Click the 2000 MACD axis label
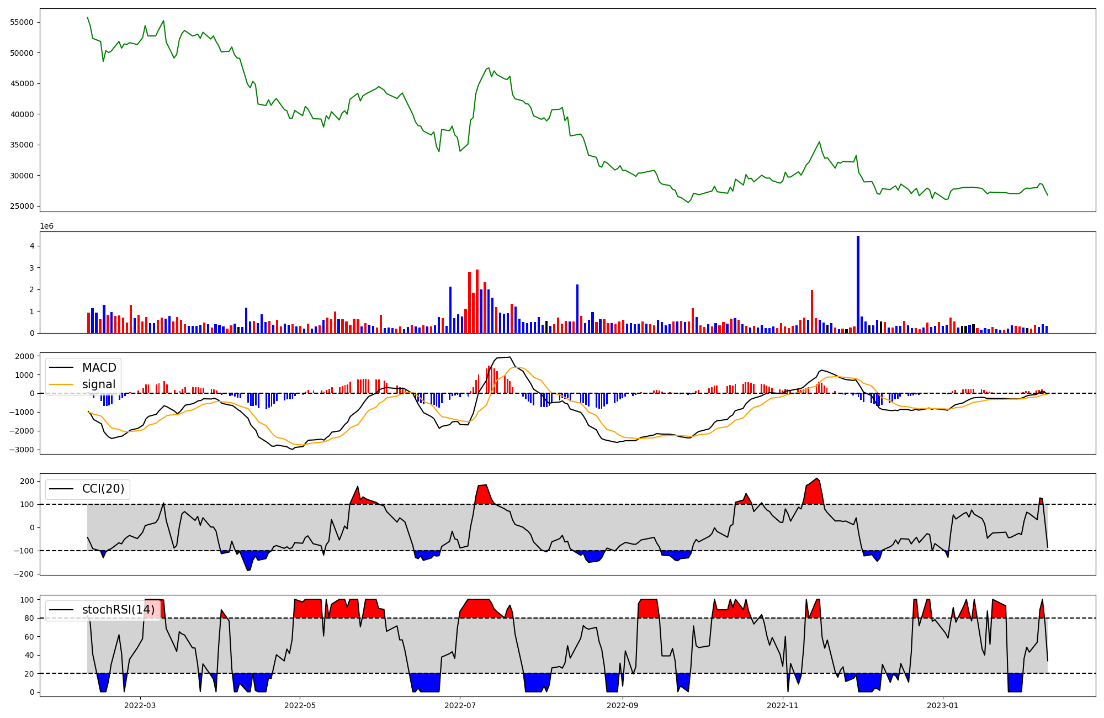The height and width of the screenshot is (718, 1104). coord(25,356)
